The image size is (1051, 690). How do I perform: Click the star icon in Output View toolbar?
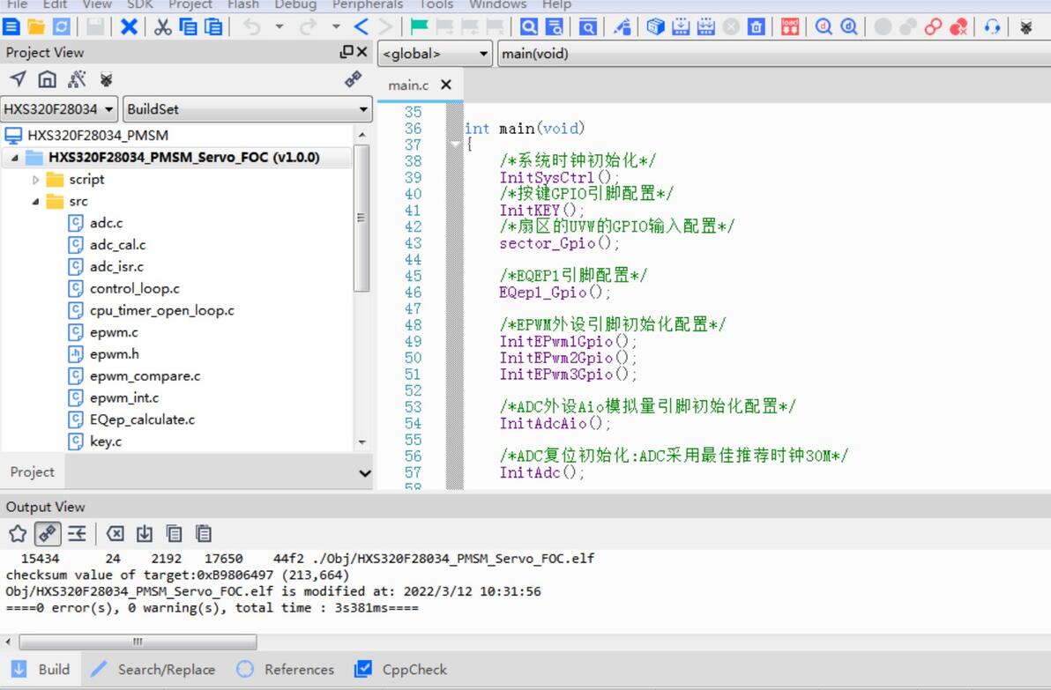pyautogui.click(x=19, y=534)
